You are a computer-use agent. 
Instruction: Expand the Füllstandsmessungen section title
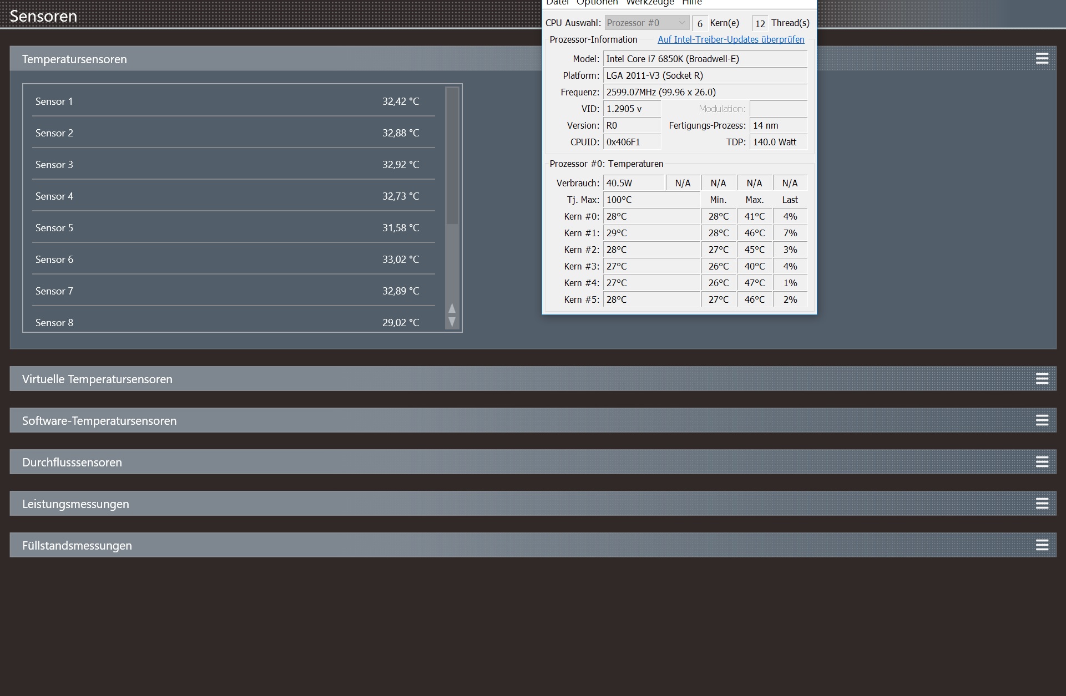coord(77,546)
